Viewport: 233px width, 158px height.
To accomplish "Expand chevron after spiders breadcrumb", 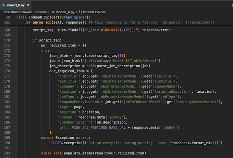I will [49, 12].
